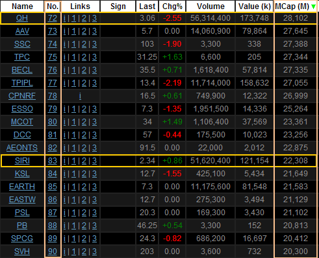Open the SVH stock link

22,252
